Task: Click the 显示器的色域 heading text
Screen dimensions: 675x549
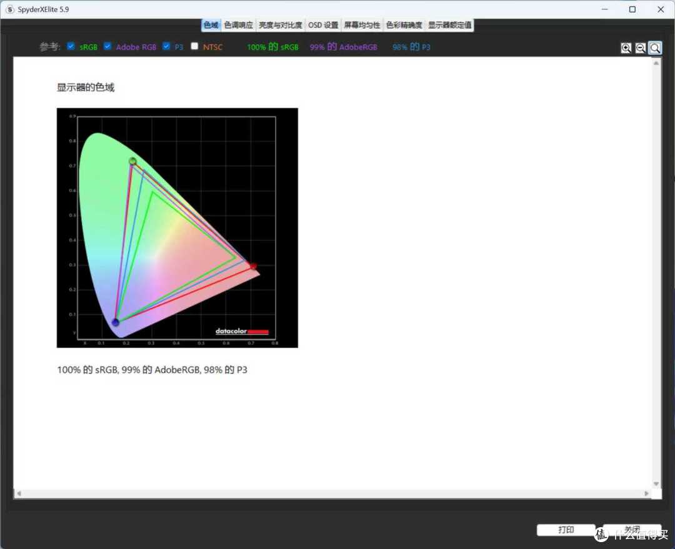Action: [x=86, y=87]
